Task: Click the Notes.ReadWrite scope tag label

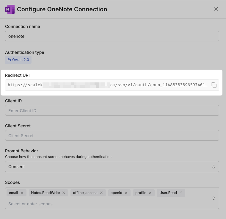Action: (x=45, y=193)
